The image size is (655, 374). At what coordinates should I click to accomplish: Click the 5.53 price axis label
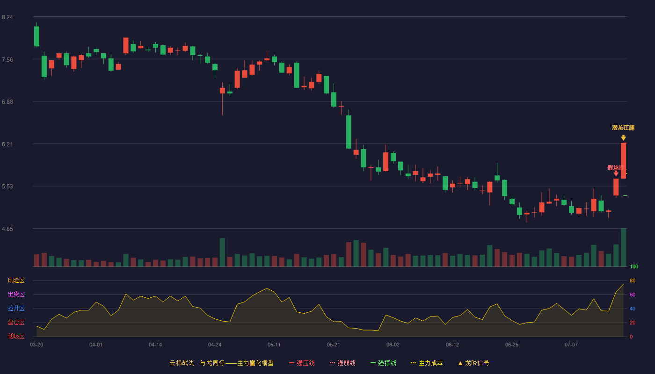pyautogui.click(x=7, y=187)
